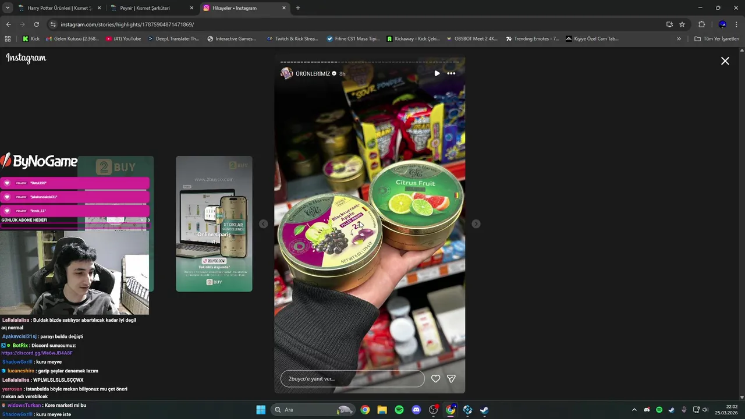Screen dimensions: 745x419
Task: Click the Discord link in chat
Action: click(37, 353)
